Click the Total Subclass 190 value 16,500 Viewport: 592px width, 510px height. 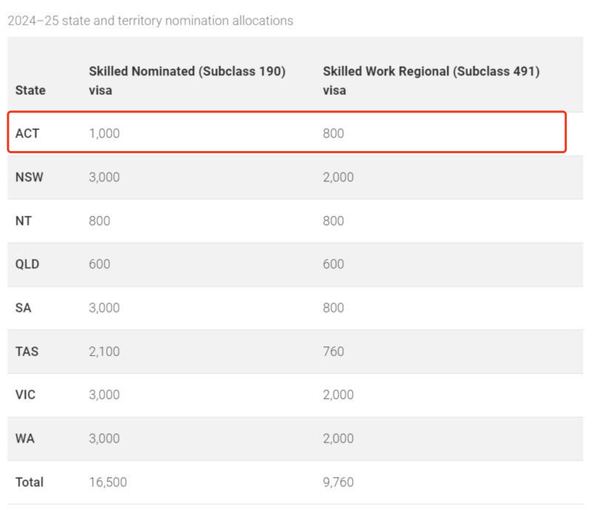point(108,482)
